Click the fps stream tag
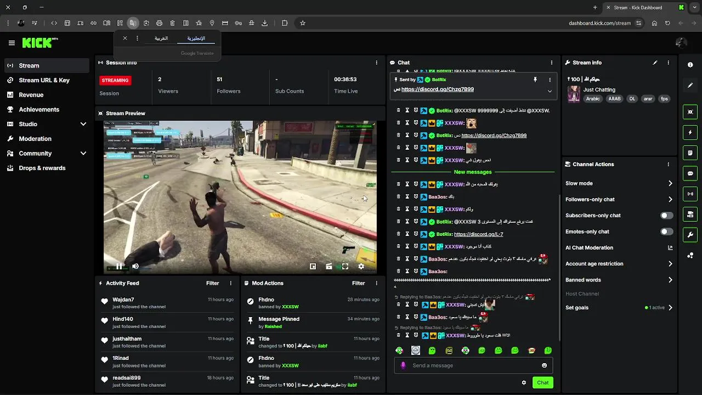Screen dimensions: 702x395 pyautogui.click(x=664, y=99)
